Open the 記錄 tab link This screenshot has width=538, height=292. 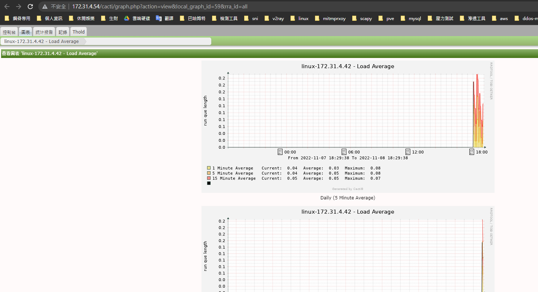(x=63, y=32)
